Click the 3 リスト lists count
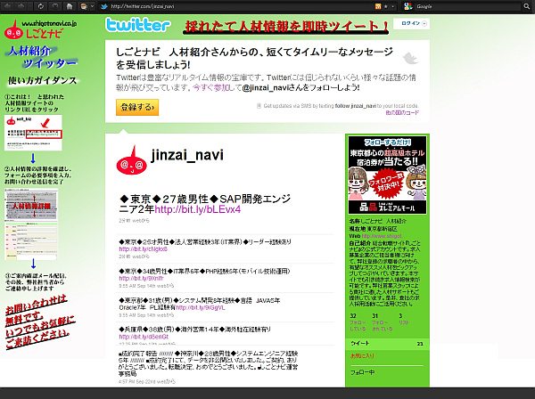Screen dimensions: 535x399 point(404,319)
